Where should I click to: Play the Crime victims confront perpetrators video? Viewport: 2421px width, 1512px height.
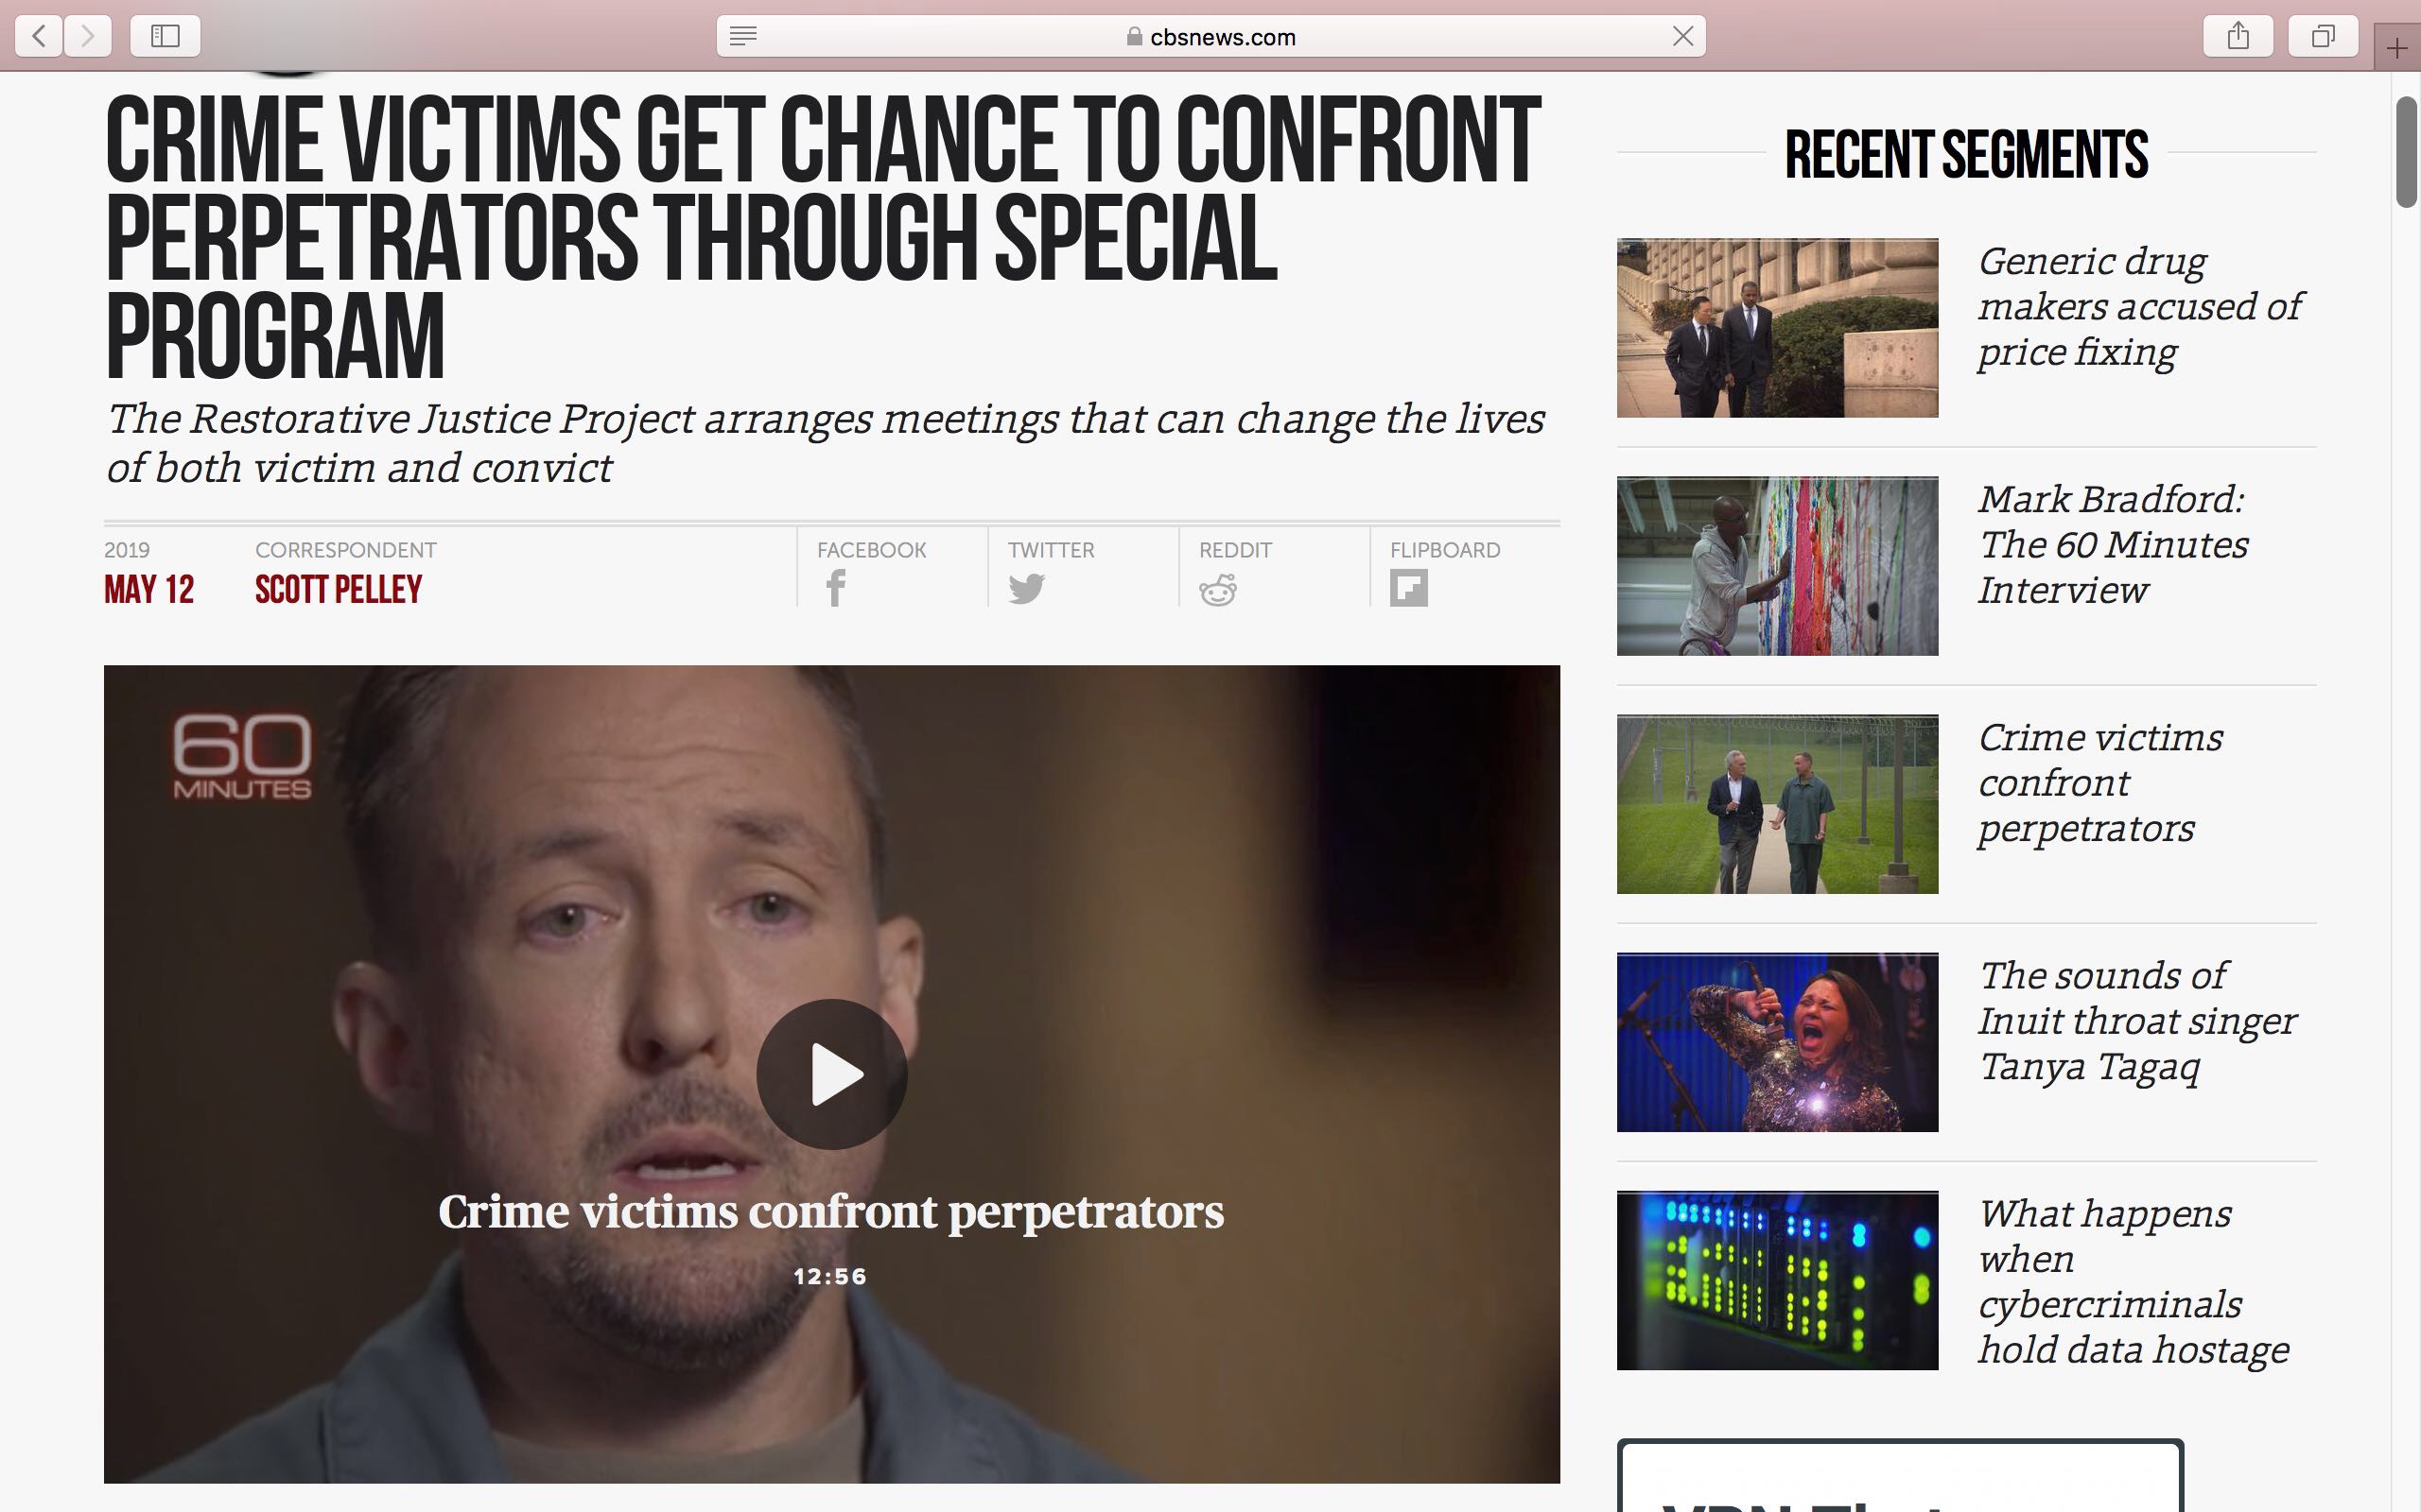(x=831, y=1074)
